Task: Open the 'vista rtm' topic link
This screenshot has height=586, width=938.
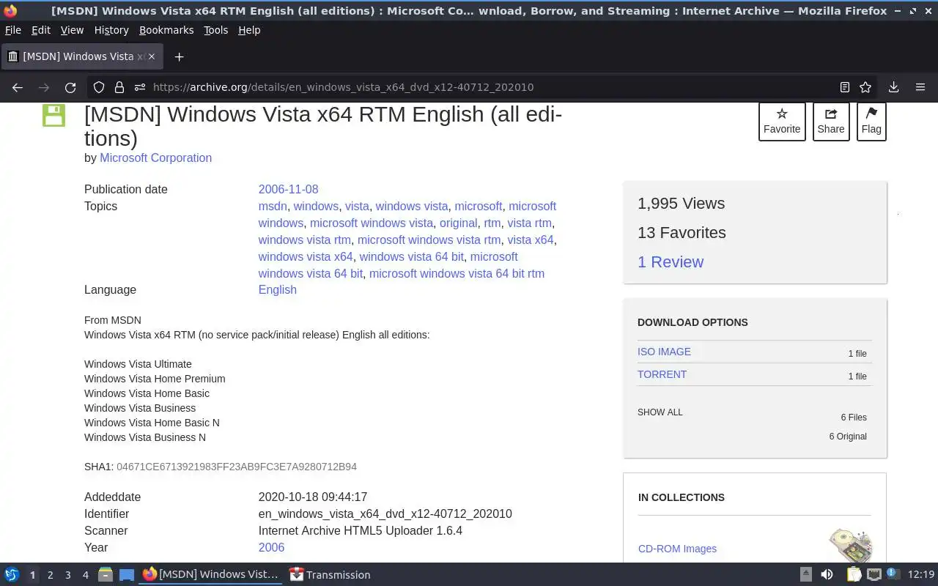Action: (x=529, y=223)
